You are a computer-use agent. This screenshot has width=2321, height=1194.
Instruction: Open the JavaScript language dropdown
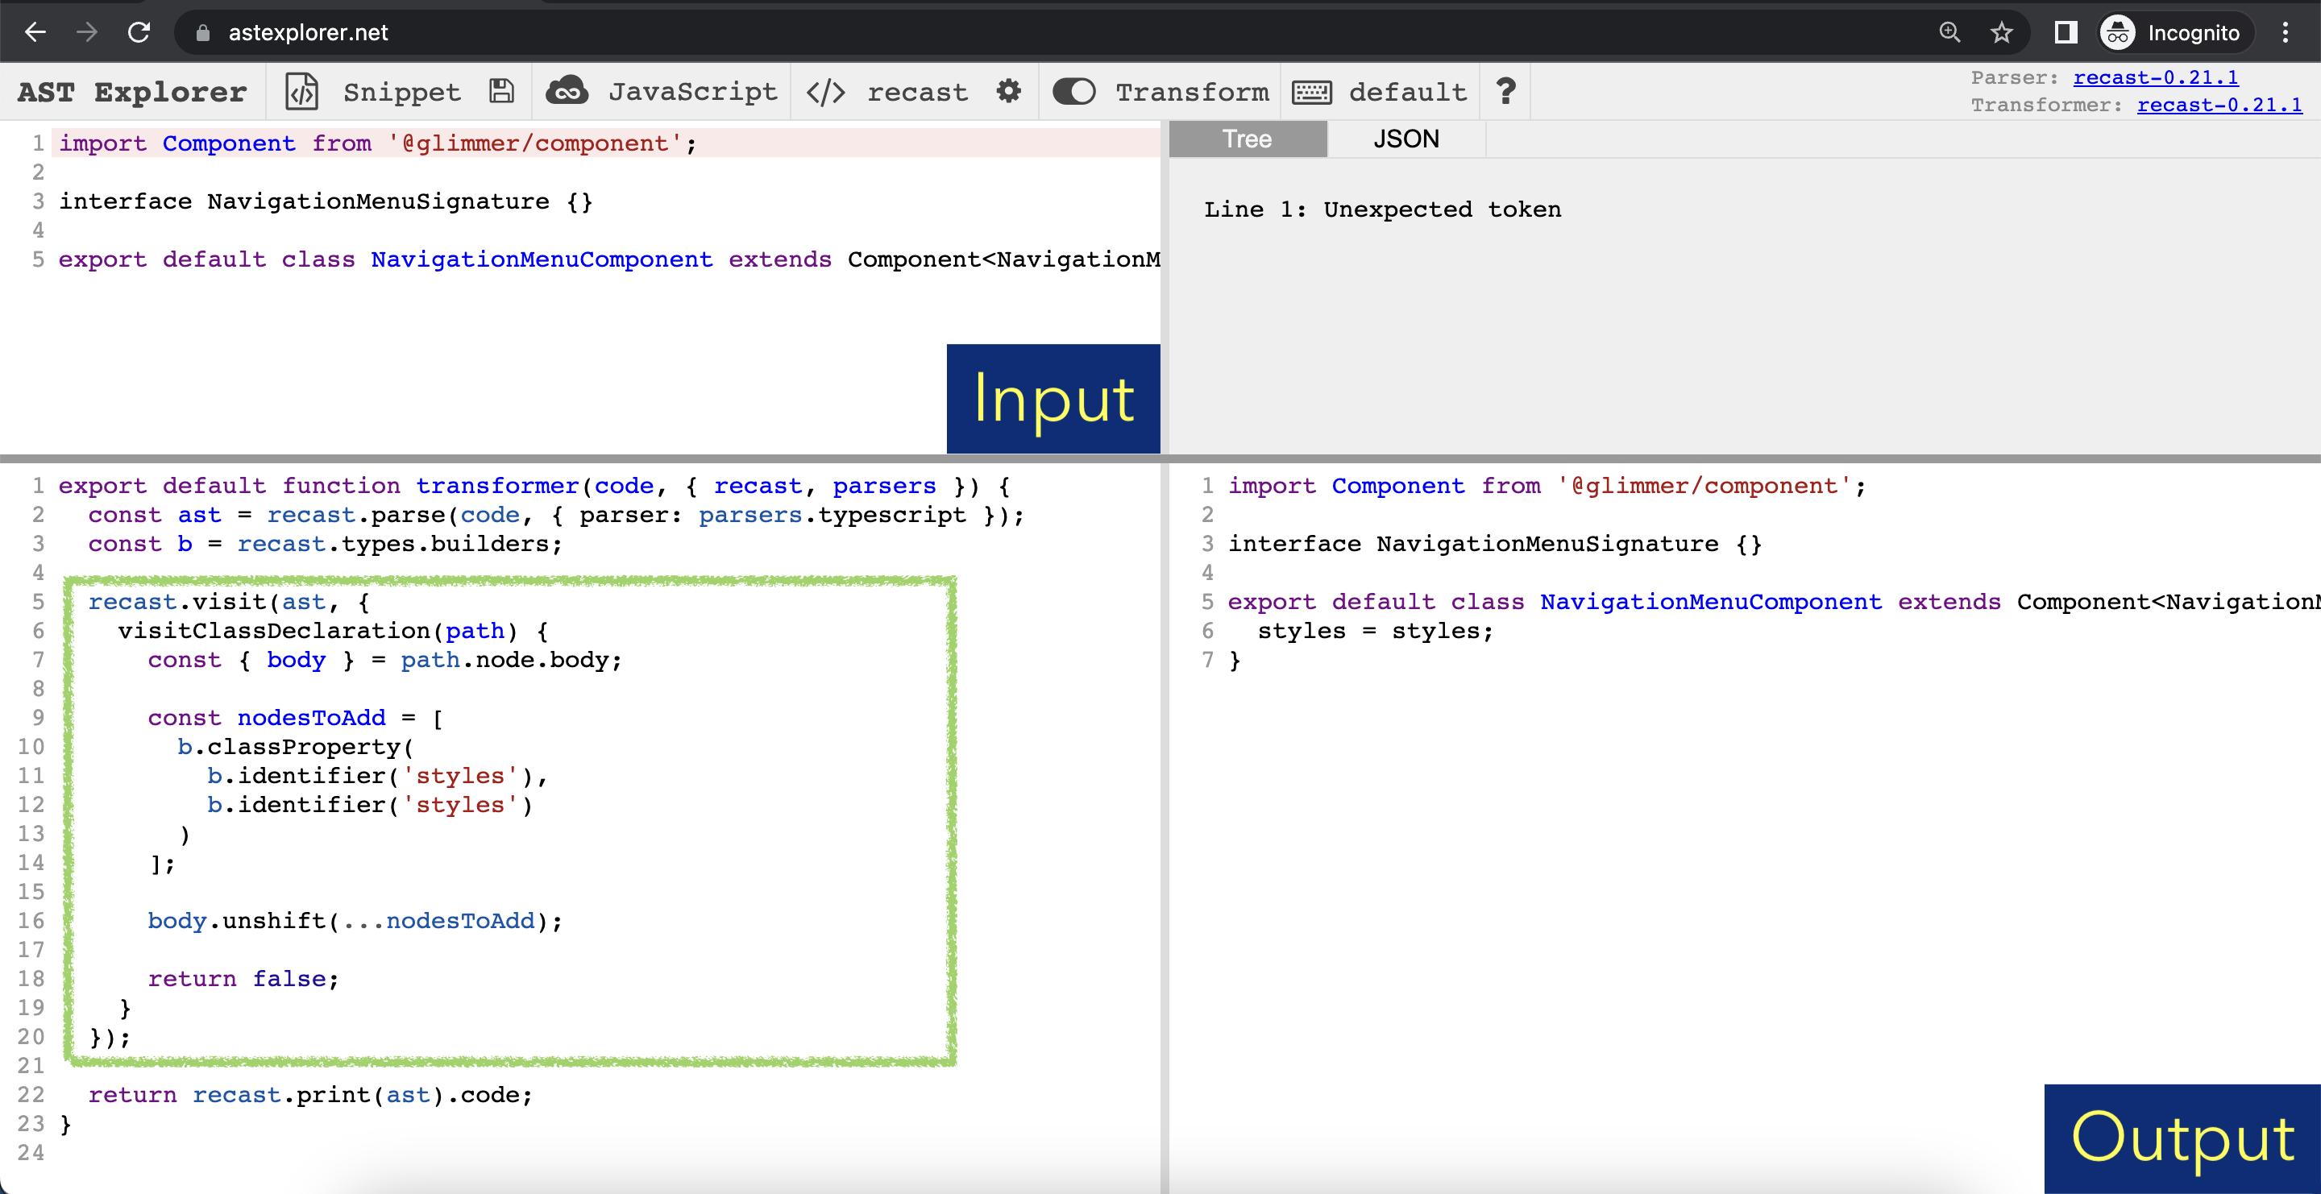point(692,92)
